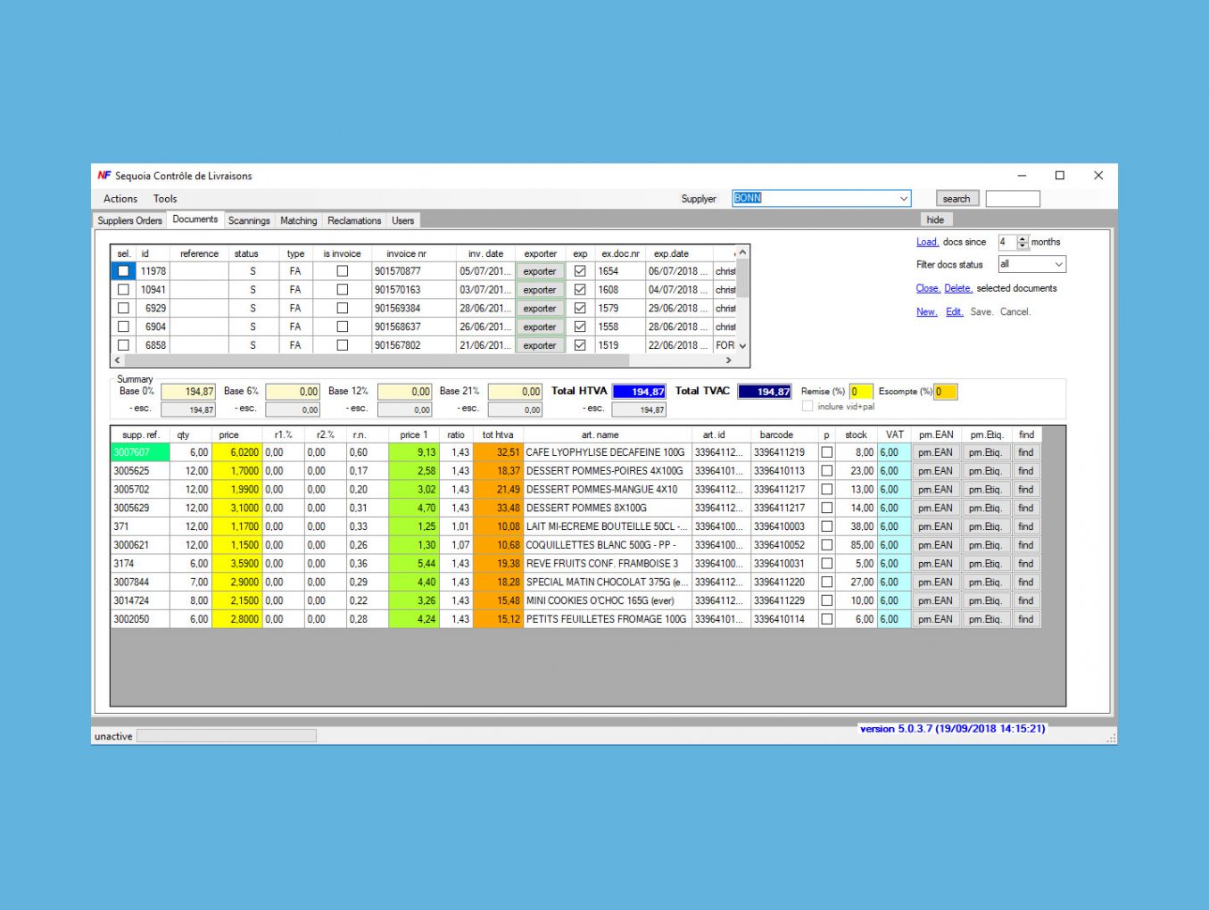The width and height of the screenshot is (1209, 910).
Task: Click pm.Etiq. button for DESSERT POMMES-POIRES row
Action: (986, 471)
